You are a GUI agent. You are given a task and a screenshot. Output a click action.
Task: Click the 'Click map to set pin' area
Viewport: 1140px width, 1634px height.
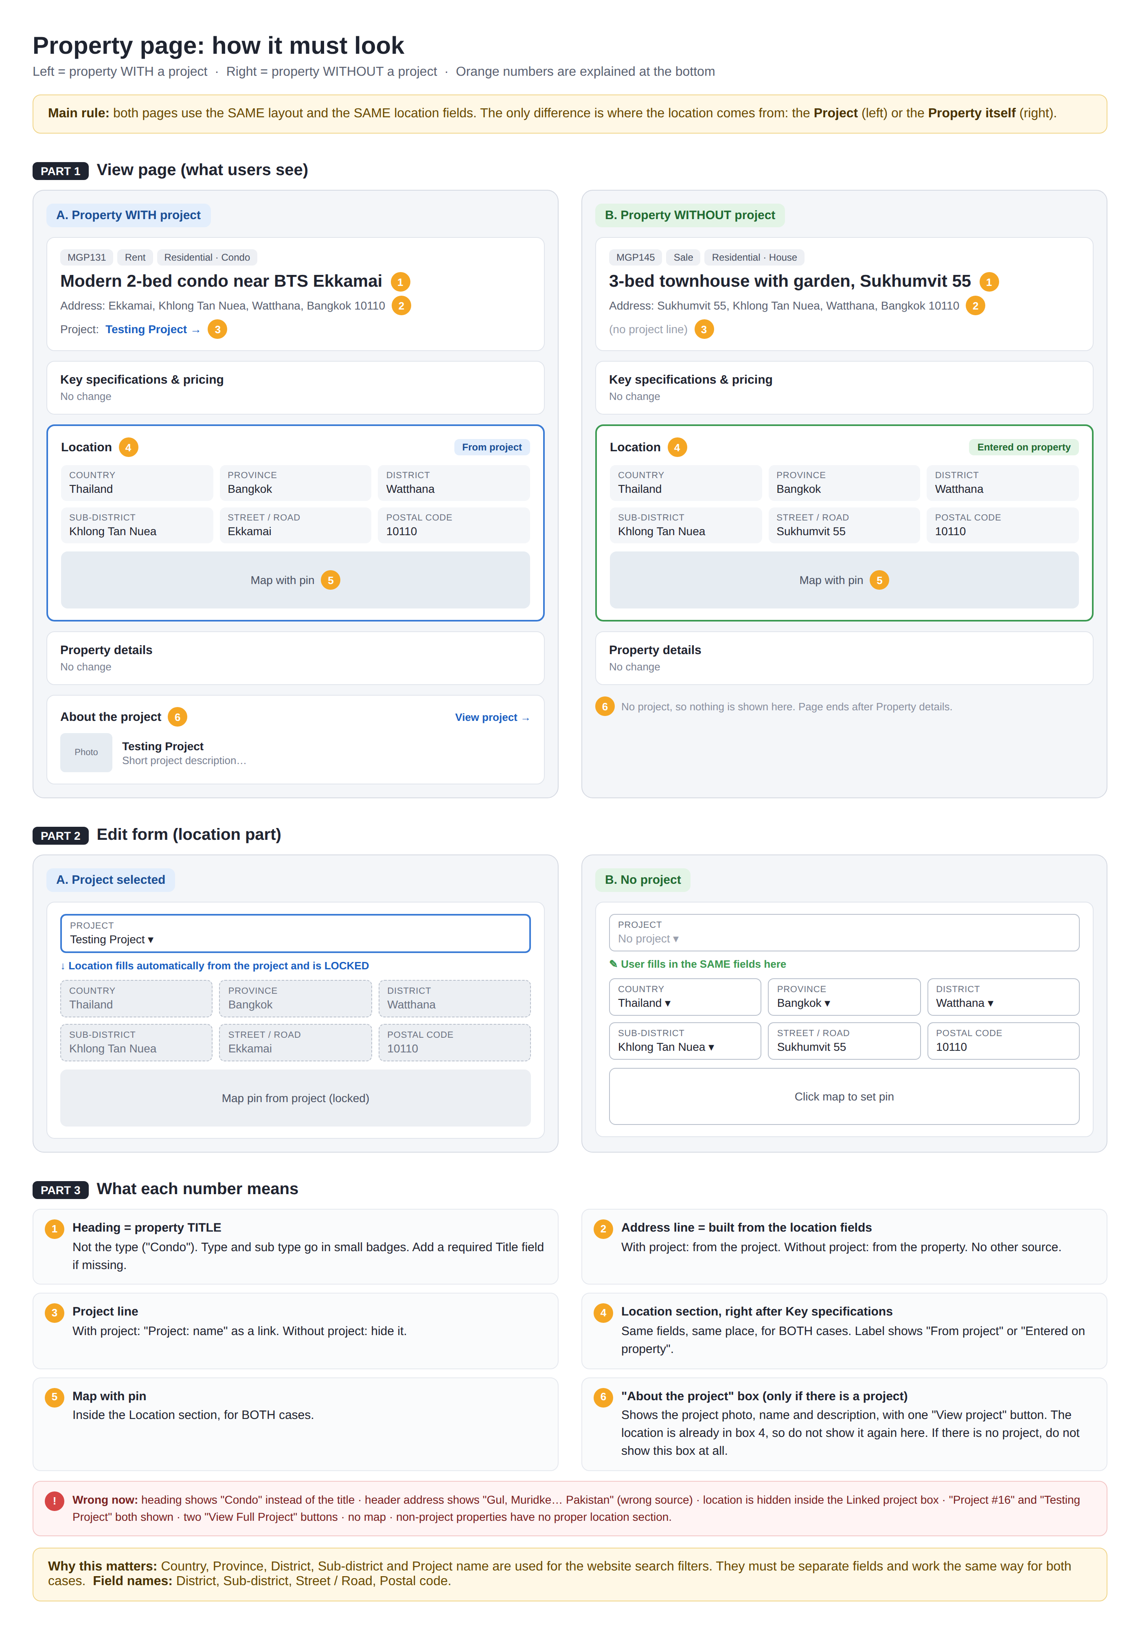point(844,1097)
